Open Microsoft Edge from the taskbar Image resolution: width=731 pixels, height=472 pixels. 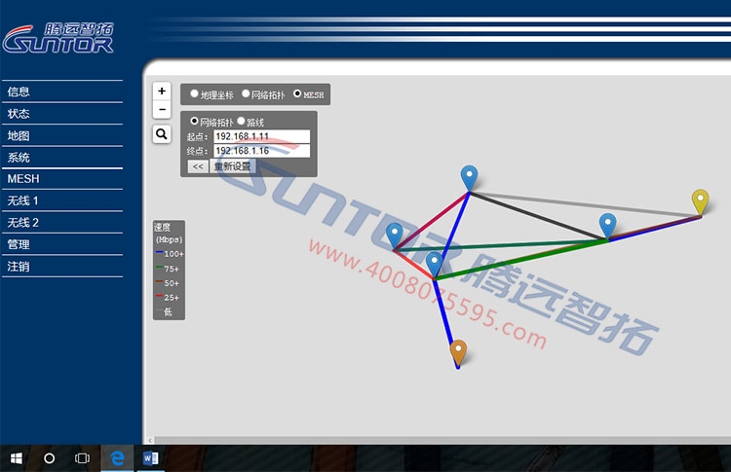coord(117,457)
